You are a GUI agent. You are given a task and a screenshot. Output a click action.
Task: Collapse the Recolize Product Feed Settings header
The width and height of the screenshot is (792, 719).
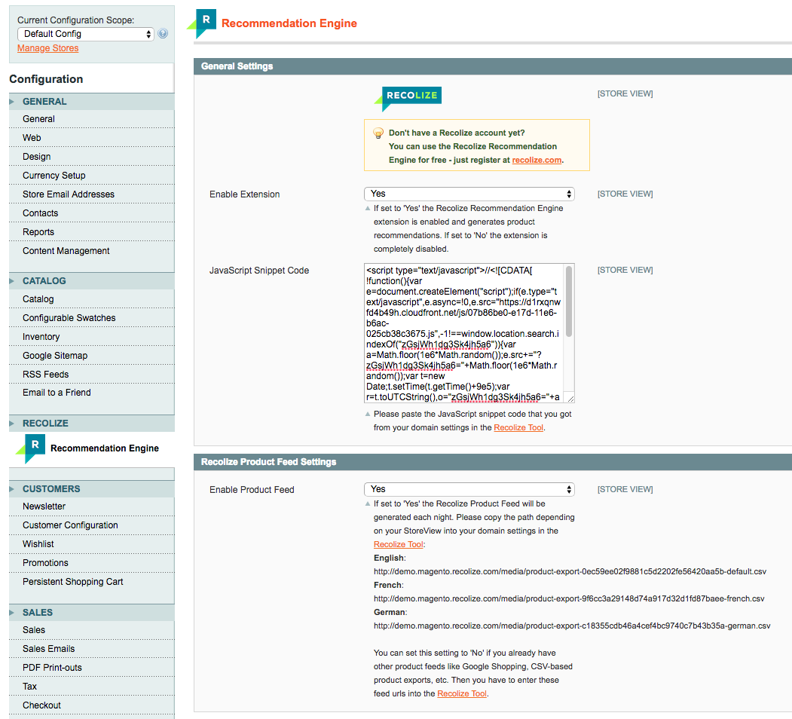493,462
